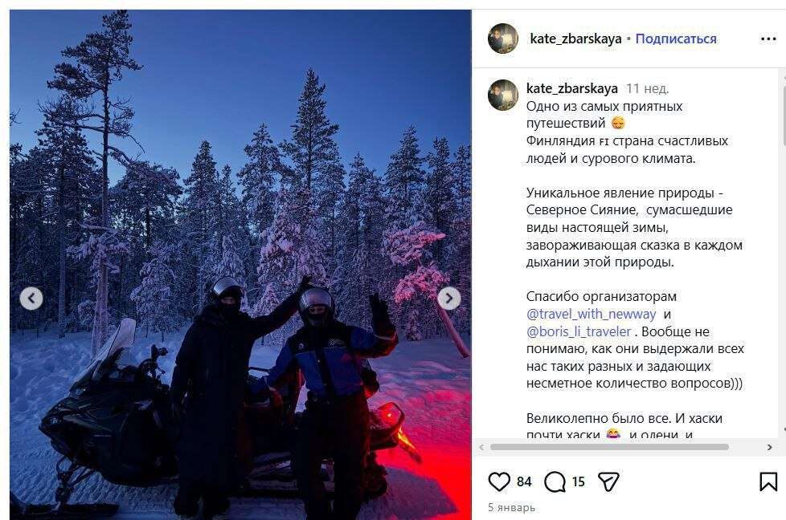Go to the next photo with right arrow
The height and width of the screenshot is (520, 786).
tap(448, 299)
